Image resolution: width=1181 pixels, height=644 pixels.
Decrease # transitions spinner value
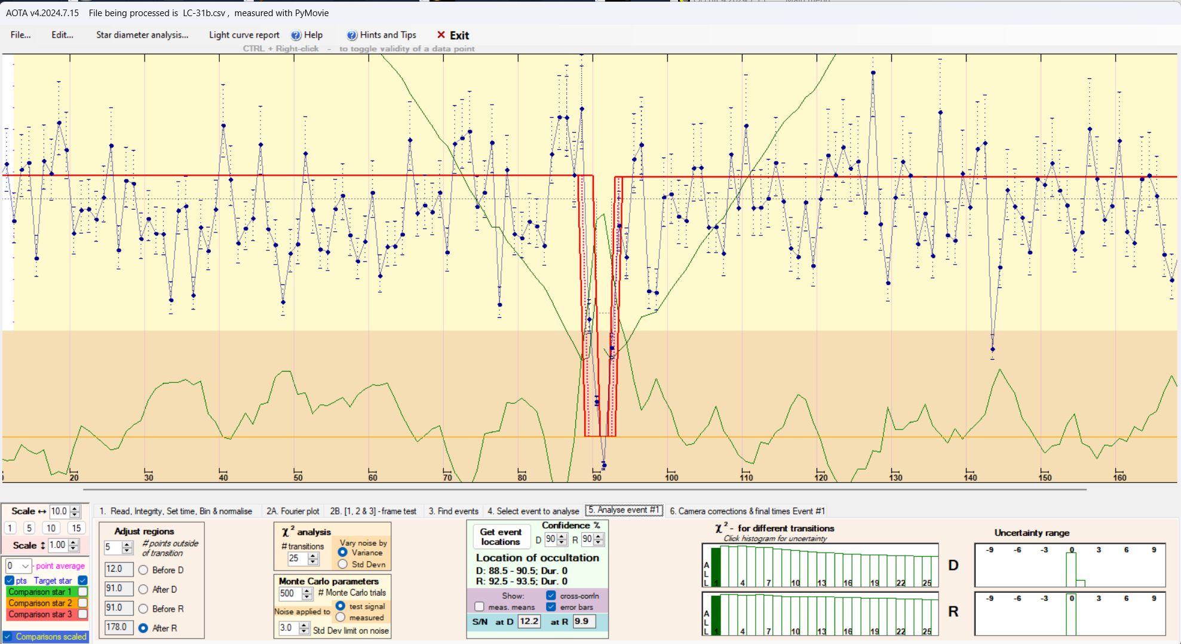[313, 562]
